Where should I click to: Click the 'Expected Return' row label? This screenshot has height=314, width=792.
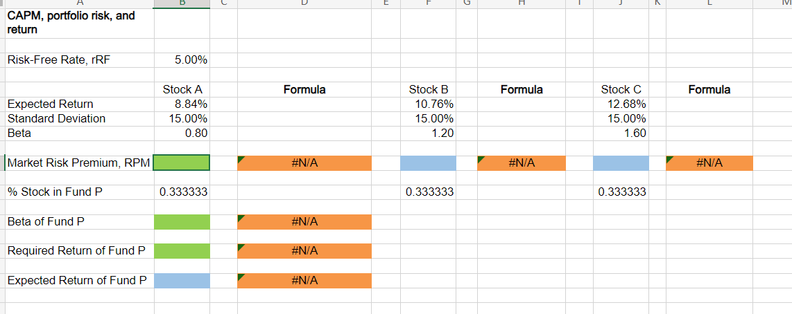pyautogui.click(x=51, y=104)
